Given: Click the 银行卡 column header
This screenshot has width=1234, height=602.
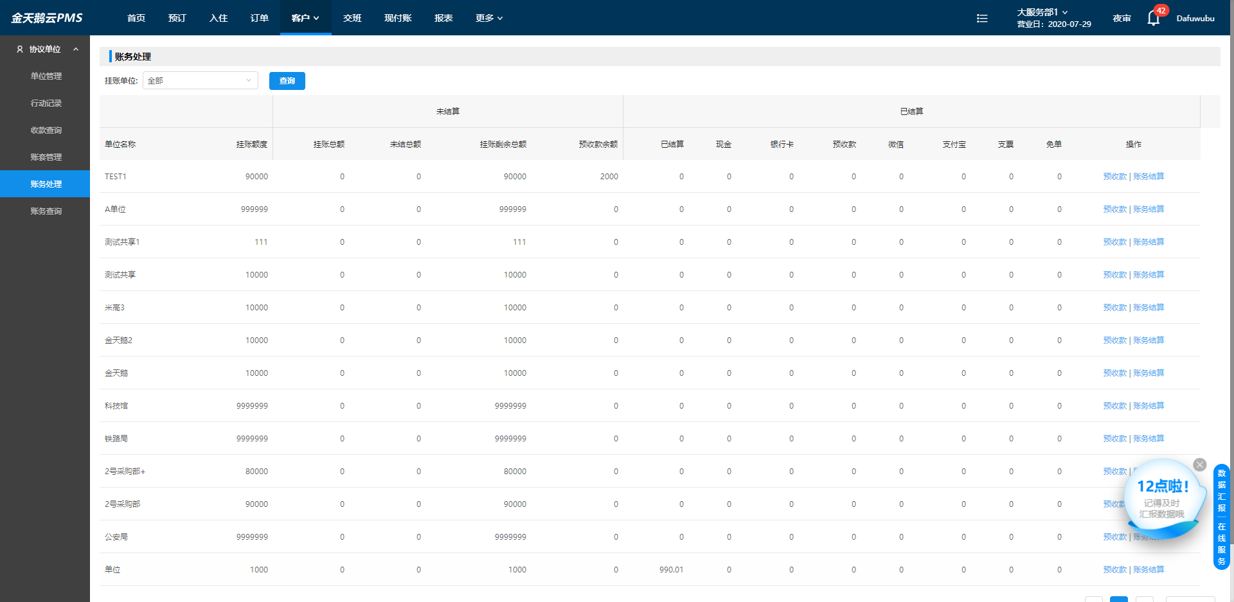Looking at the screenshot, I should click(x=782, y=144).
